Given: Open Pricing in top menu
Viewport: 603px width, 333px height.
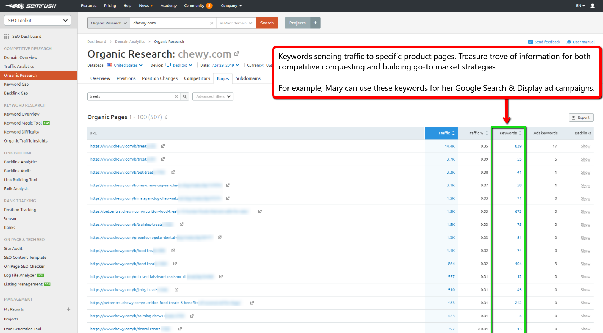Looking at the screenshot, I should point(110,6).
